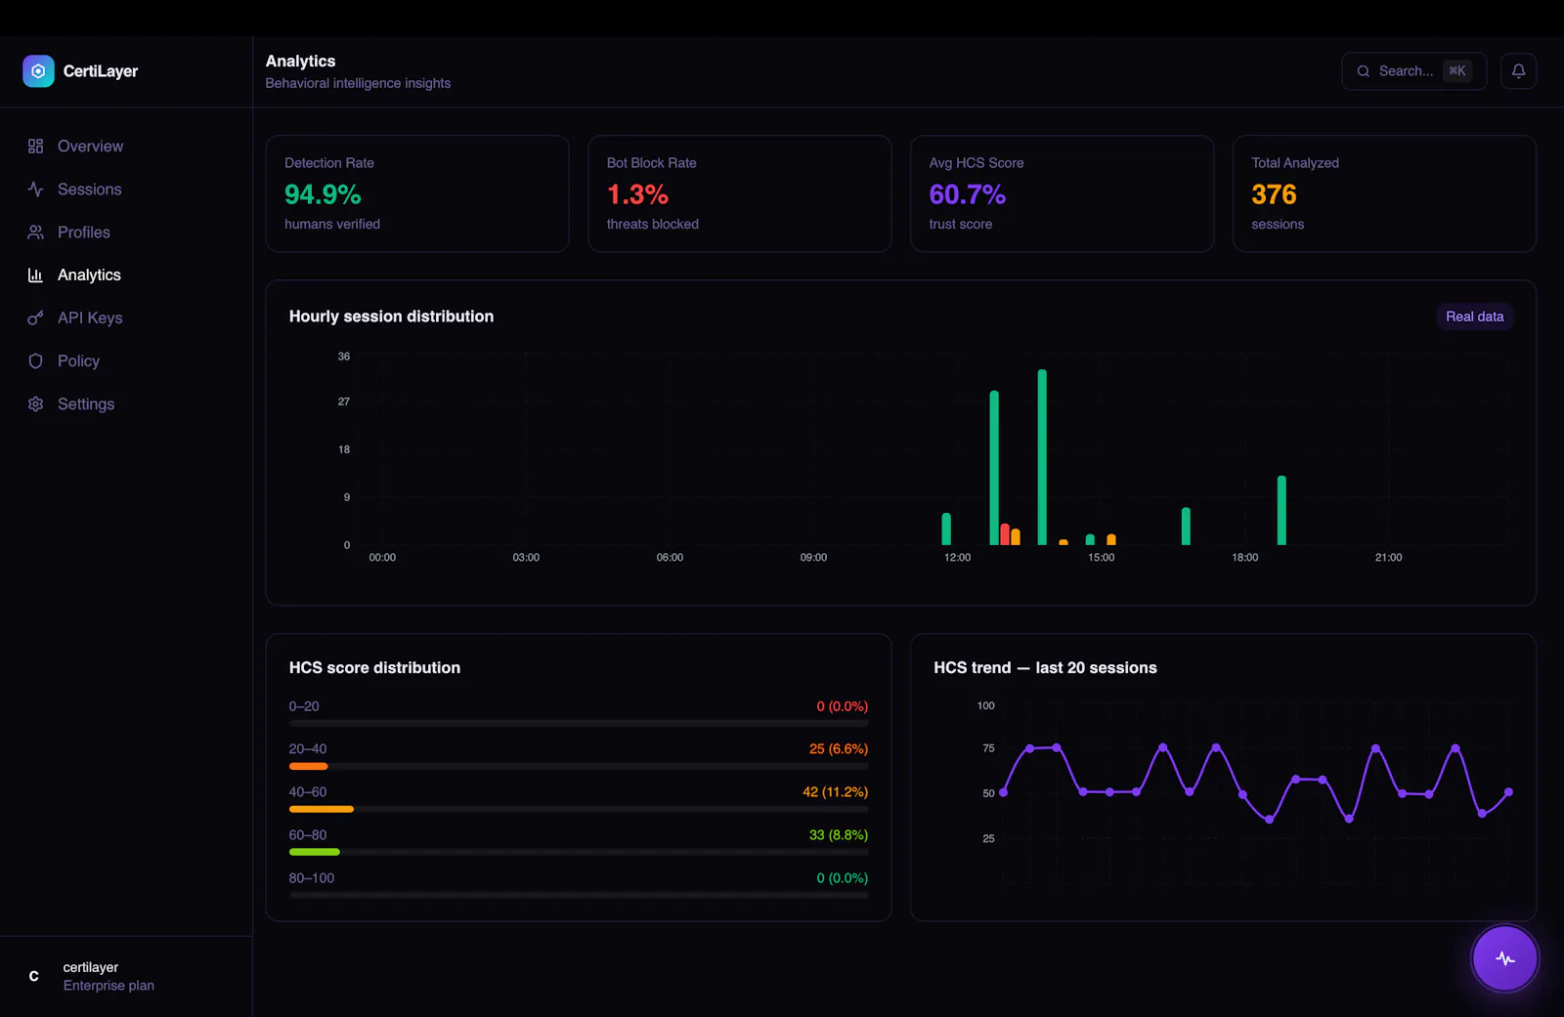Click the first point of HCS trend line
This screenshot has width=1564, height=1017.
tap(1003, 792)
